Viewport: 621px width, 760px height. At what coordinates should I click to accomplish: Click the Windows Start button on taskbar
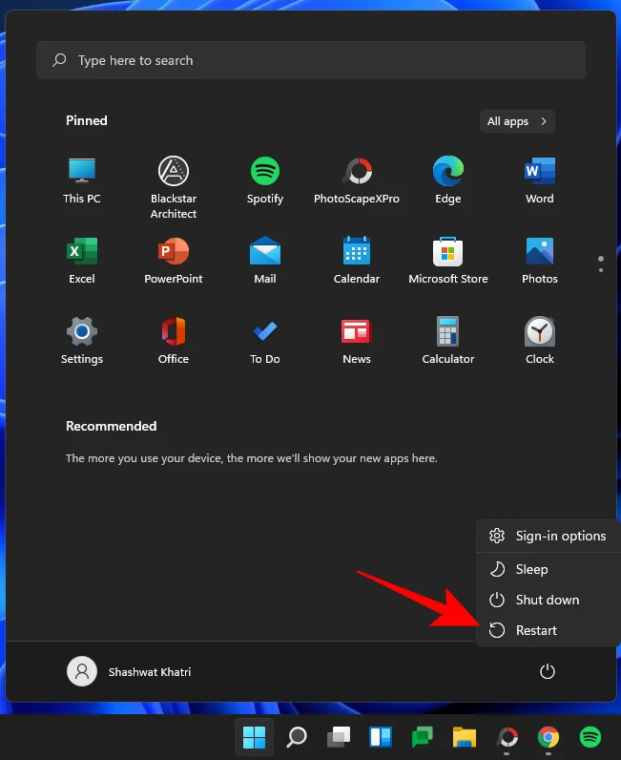click(254, 737)
